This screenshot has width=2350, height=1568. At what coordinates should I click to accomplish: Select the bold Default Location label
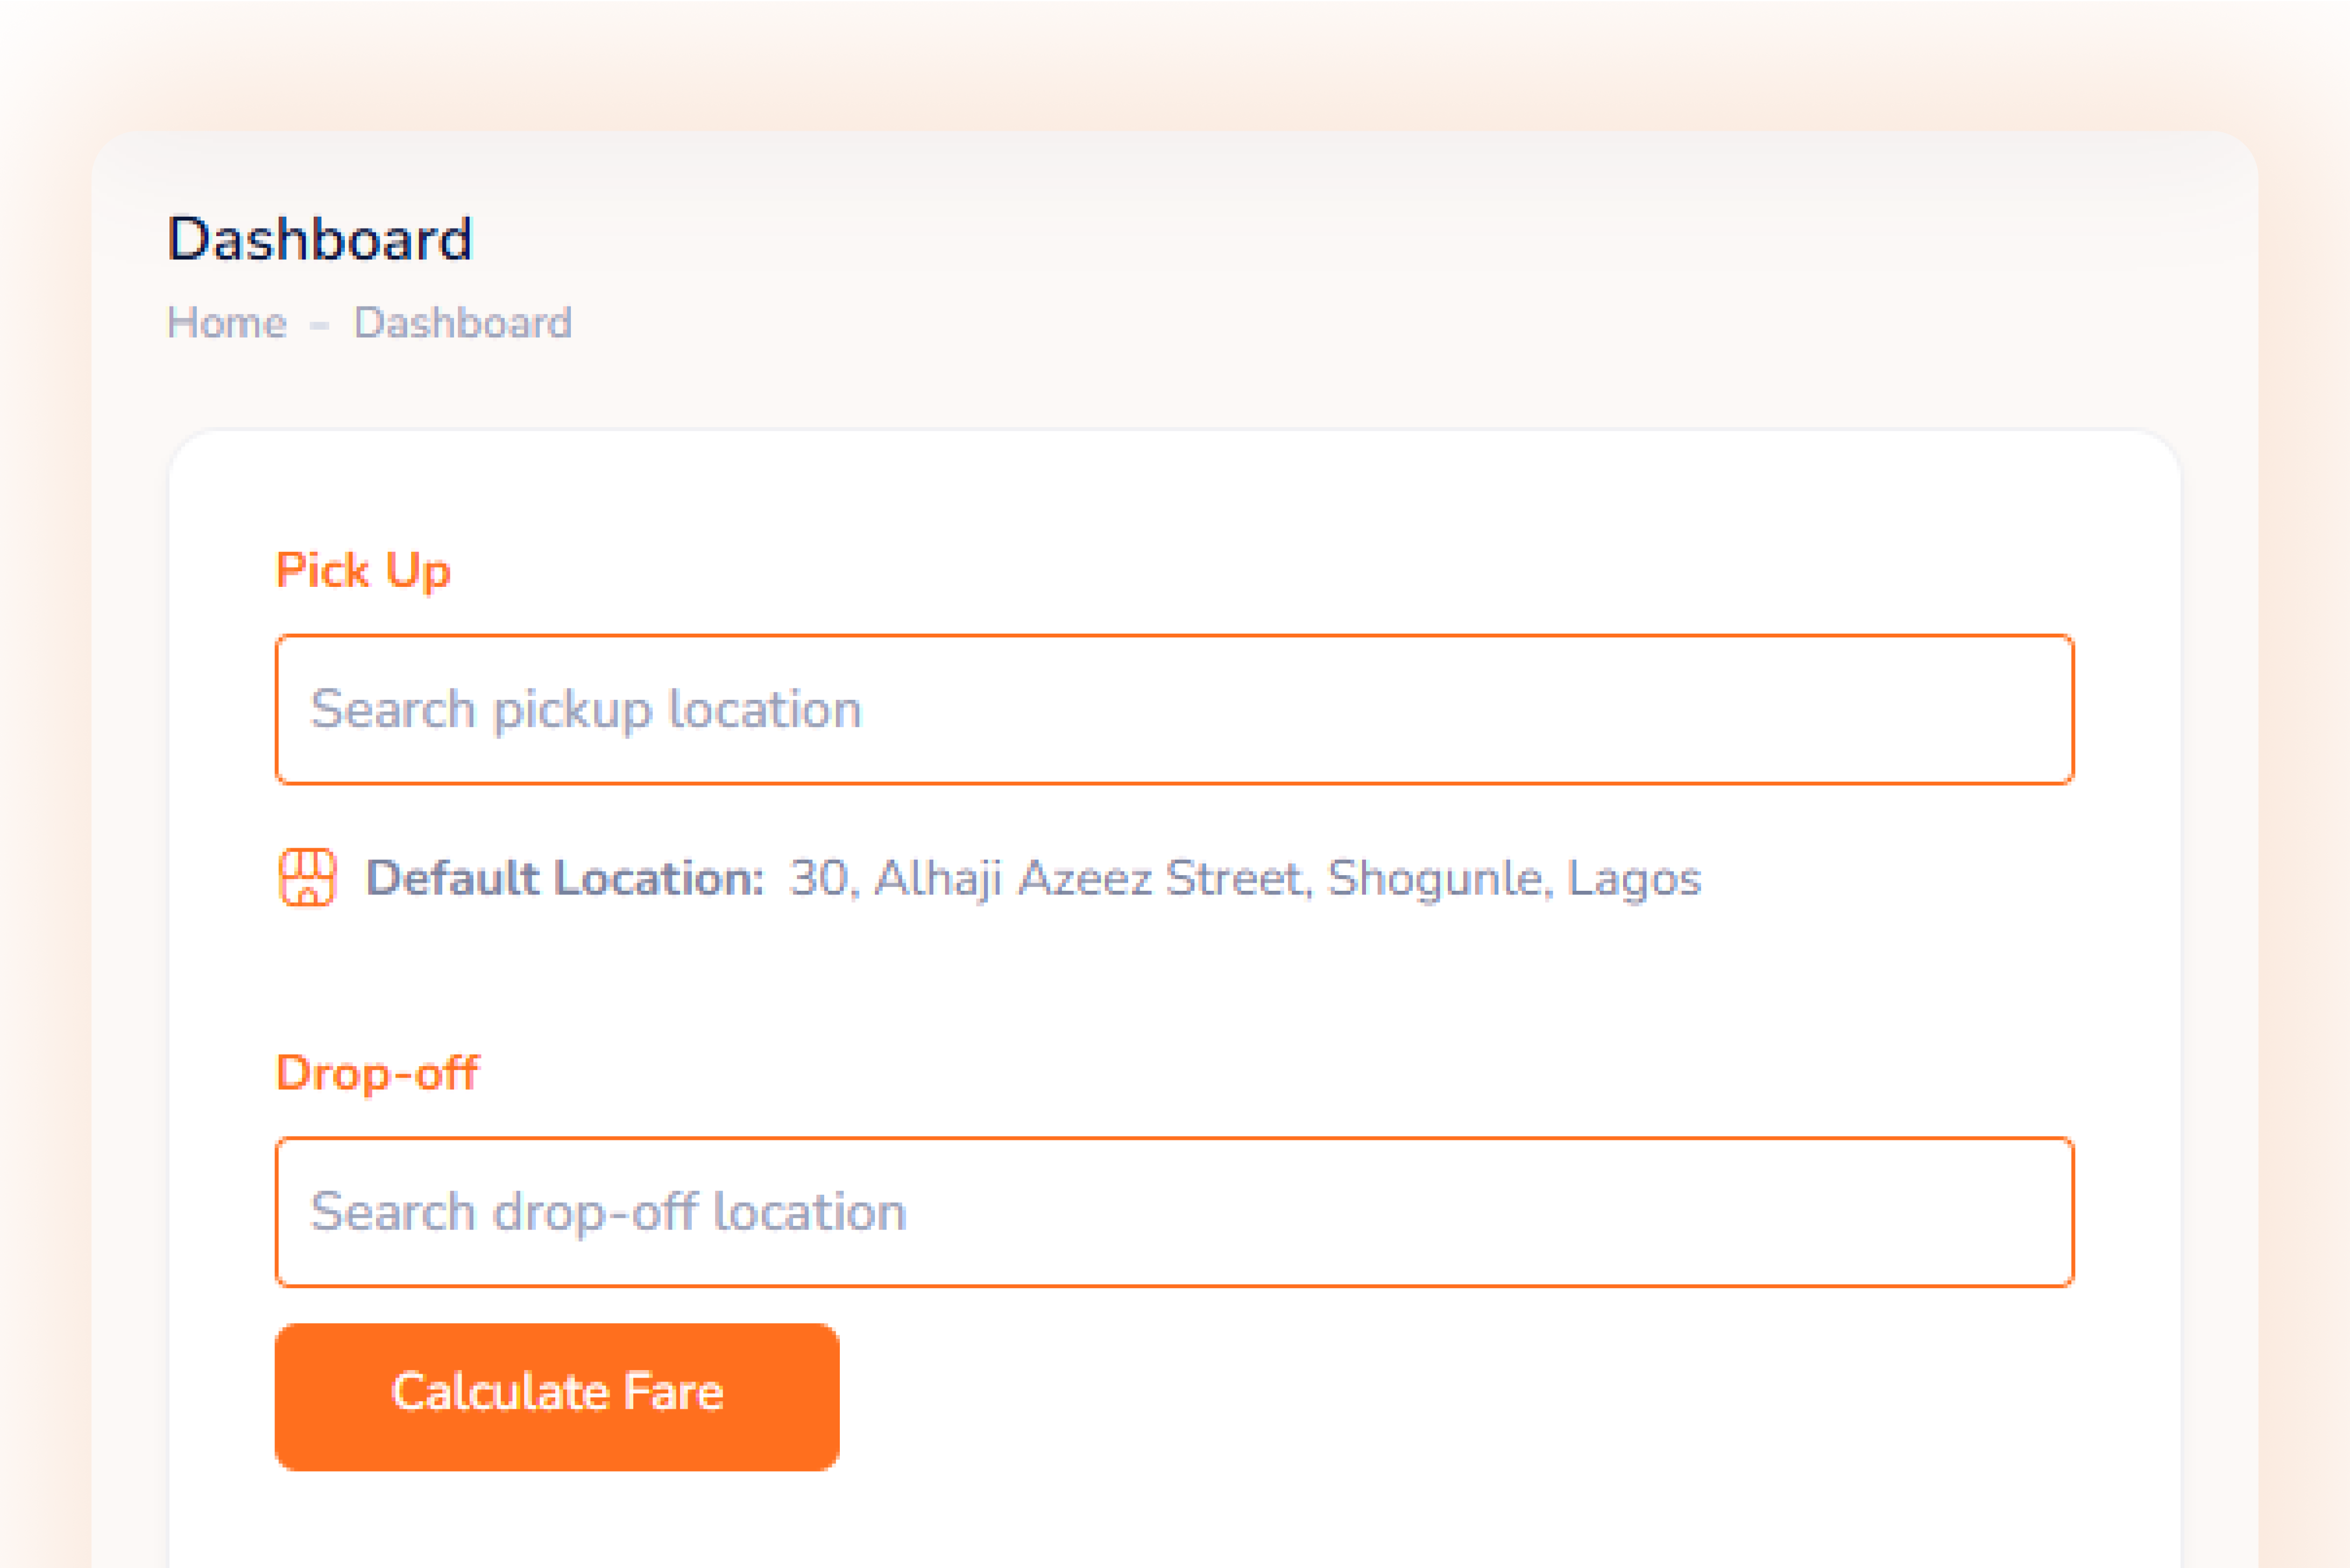tap(565, 878)
